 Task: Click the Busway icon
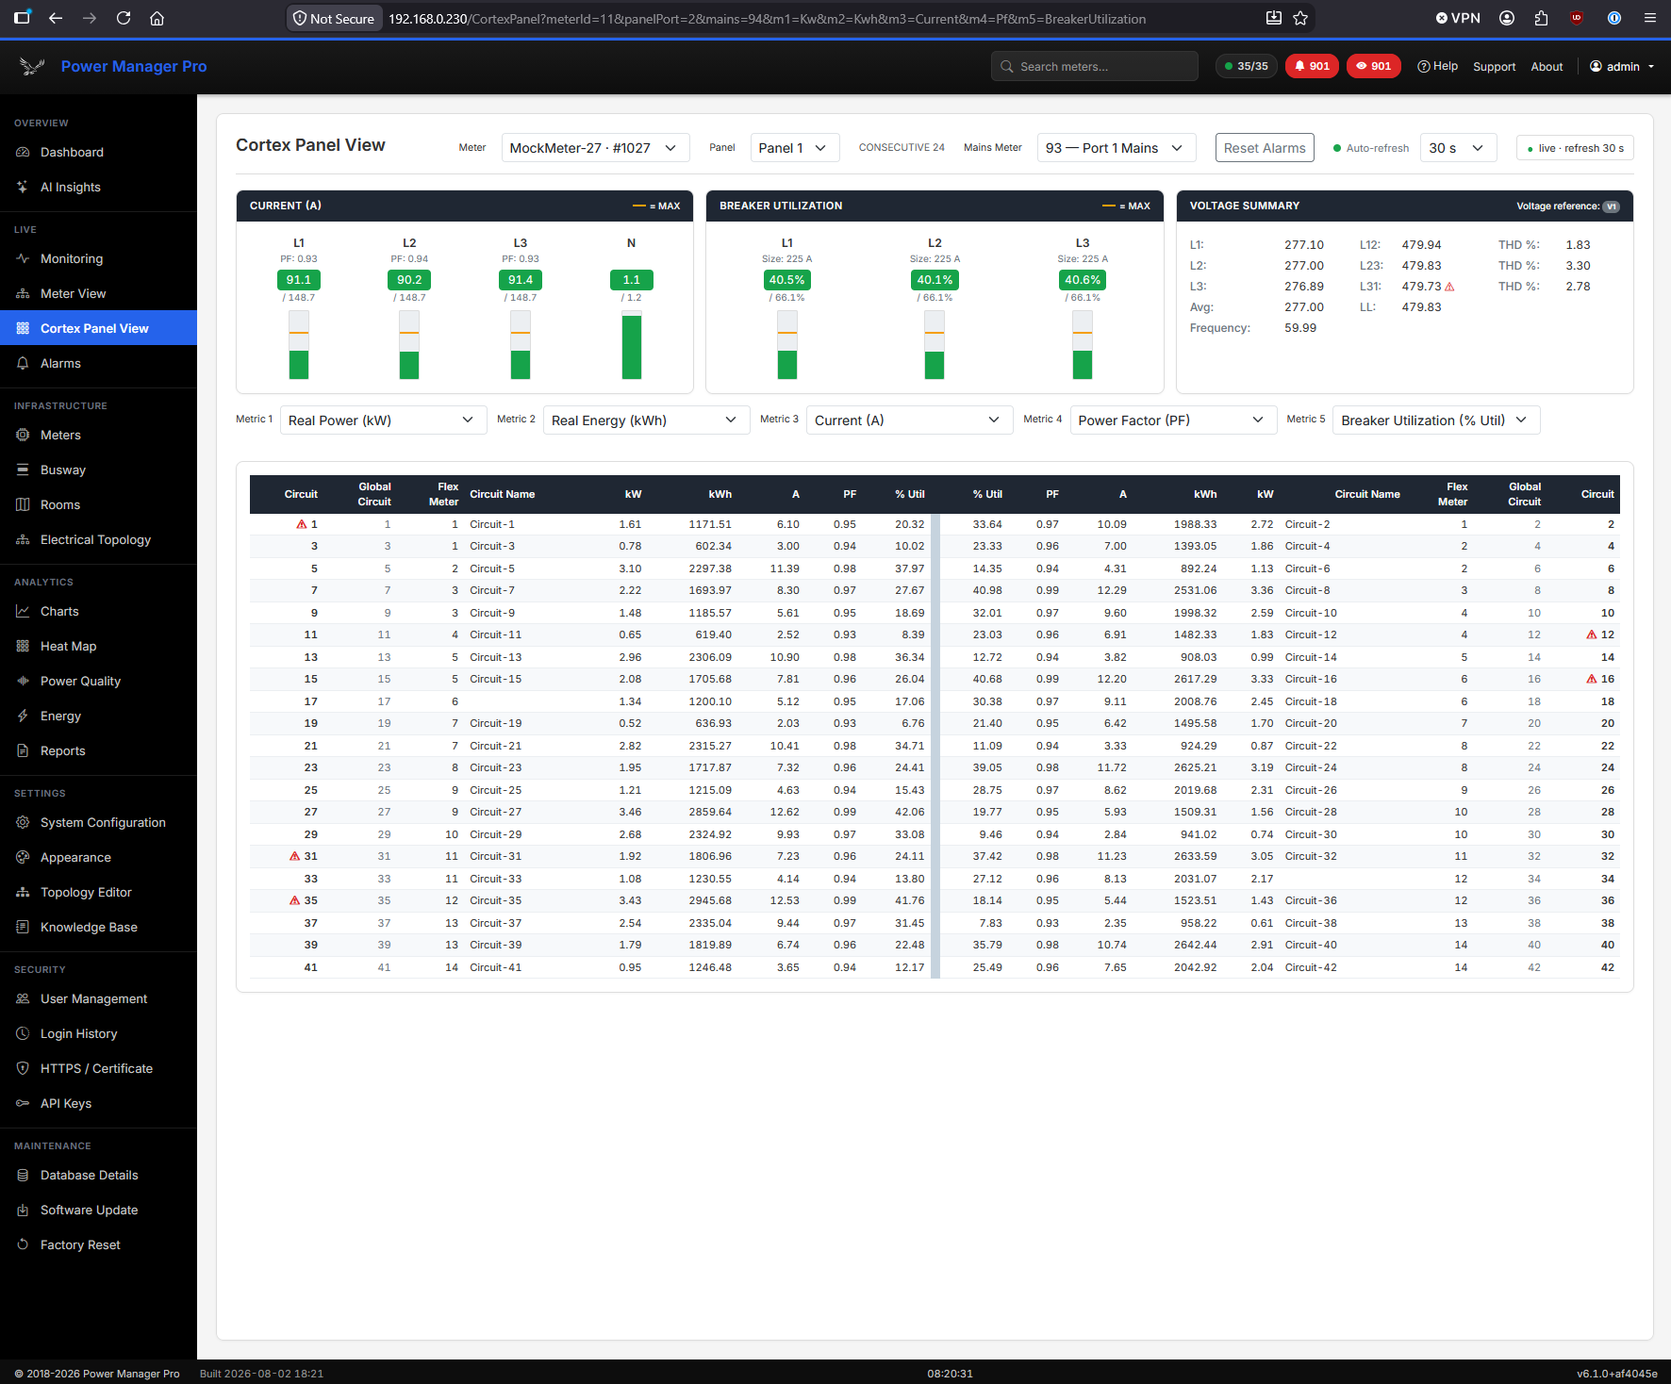tap(23, 470)
